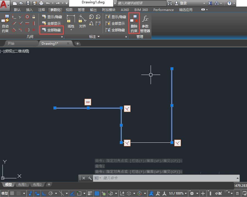This screenshot has height=197, width=247.
Task: Click geometric 全部显示 button
Action: point(51,23)
